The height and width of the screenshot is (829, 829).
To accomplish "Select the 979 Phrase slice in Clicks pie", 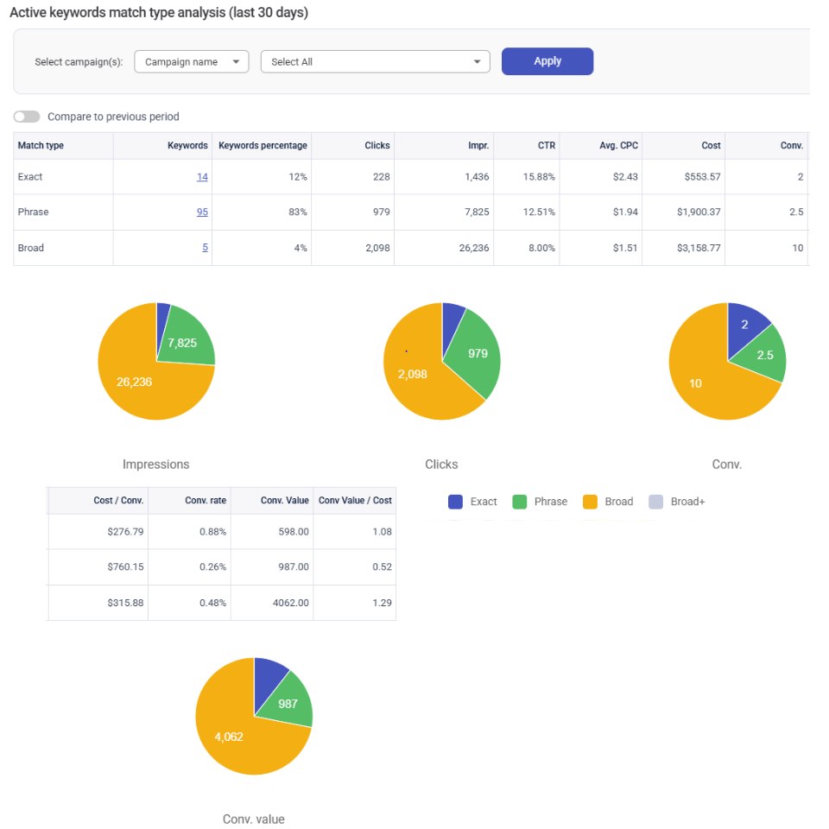I will tap(478, 353).
